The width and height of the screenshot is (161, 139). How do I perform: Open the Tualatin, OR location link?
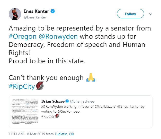(64, 134)
